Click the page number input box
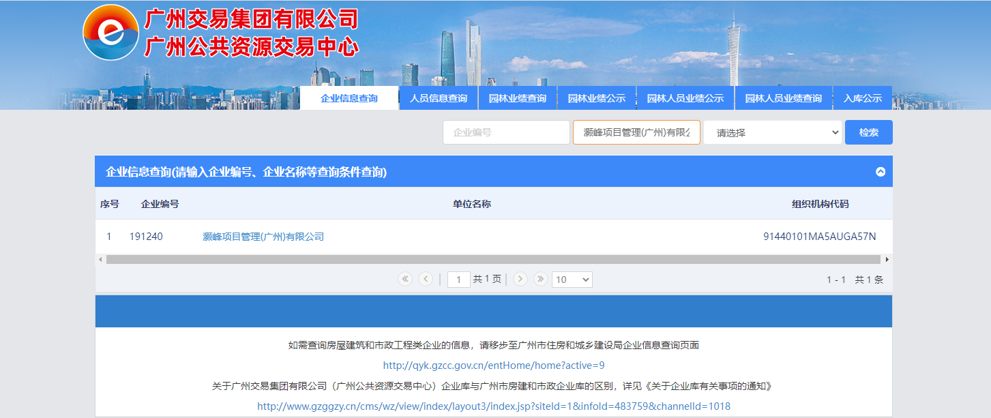Image resolution: width=991 pixels, height=418 pixels. (458, 280)
